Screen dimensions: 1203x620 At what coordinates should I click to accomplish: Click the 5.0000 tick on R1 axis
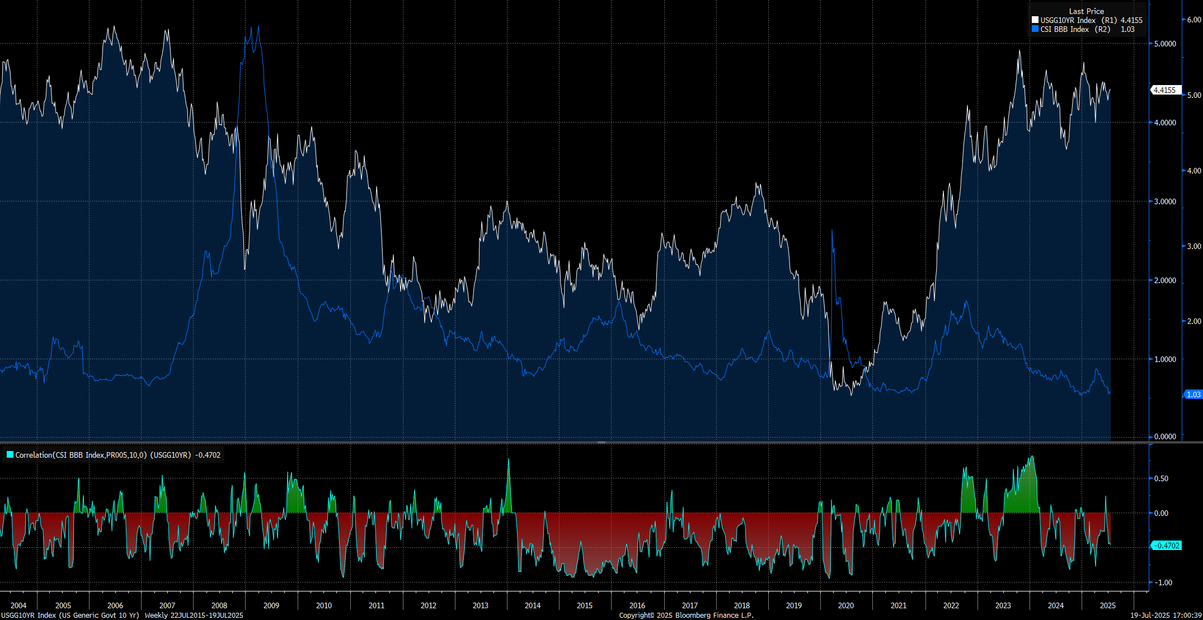coord(1165,44)
